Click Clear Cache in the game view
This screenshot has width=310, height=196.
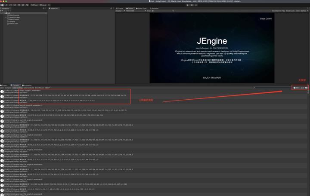[266, 19]
